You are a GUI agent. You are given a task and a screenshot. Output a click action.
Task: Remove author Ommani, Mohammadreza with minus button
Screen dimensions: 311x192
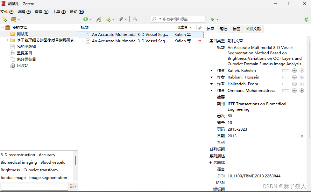pos(294,91)
